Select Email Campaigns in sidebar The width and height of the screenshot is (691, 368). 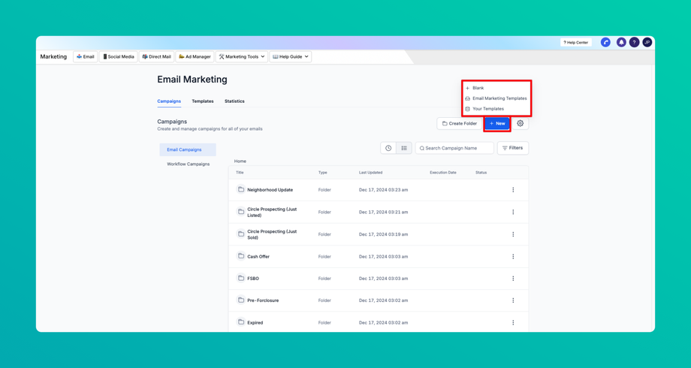click(x=188, y=150)
